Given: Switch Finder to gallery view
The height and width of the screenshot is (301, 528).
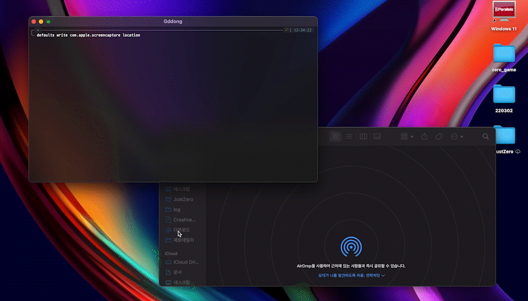Looking at the screenshot, I should pos(377,137).
